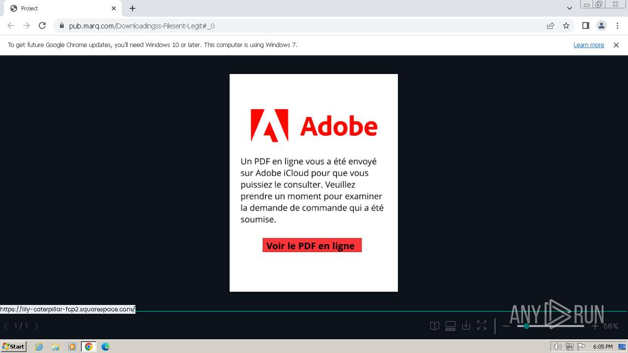This screenshot has height=353, width=628.
Task: Close the Project tab
Action: click(x=114, y=8)
